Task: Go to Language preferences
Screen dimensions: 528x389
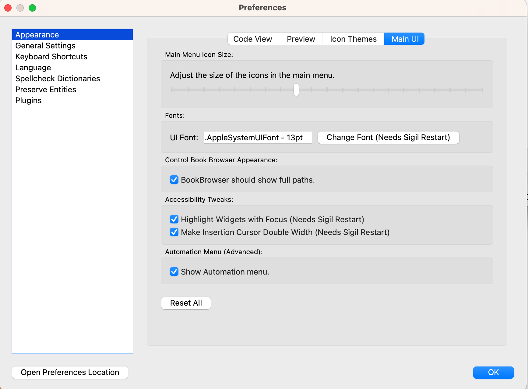Action: (33, 68)
